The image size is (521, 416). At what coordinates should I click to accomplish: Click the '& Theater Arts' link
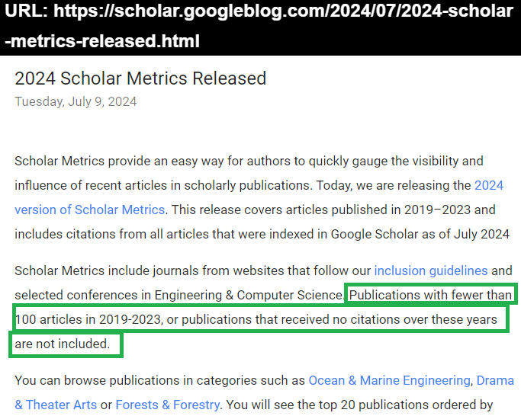click(x=56, y=405)
